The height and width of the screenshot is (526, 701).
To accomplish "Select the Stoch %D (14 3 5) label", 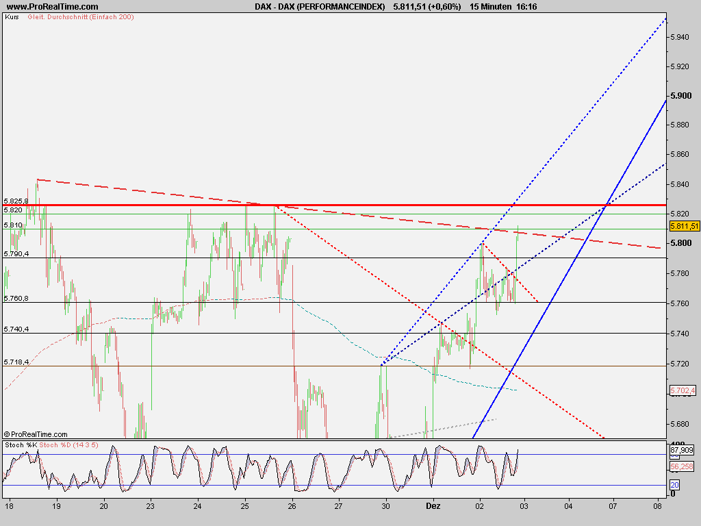I will (69, 445).
